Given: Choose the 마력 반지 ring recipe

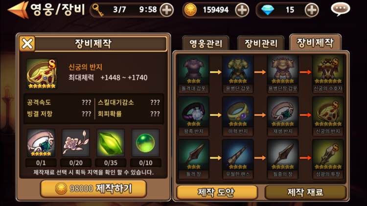Looking at the screenshot, I should tap(238, 116).
